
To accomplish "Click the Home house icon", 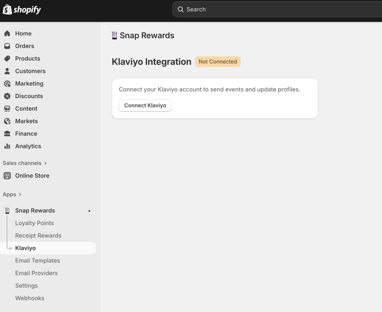I will (x=7, y=34).
